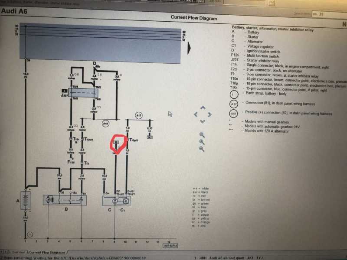Click the diagram number label A97-02715
This screenshot has width=347, height=260.
(x=170, y=244)
